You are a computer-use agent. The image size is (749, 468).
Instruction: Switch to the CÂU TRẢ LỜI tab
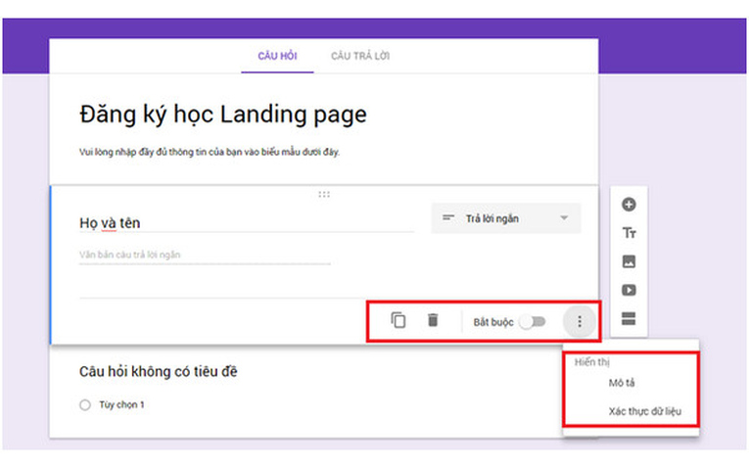(360, 56)
